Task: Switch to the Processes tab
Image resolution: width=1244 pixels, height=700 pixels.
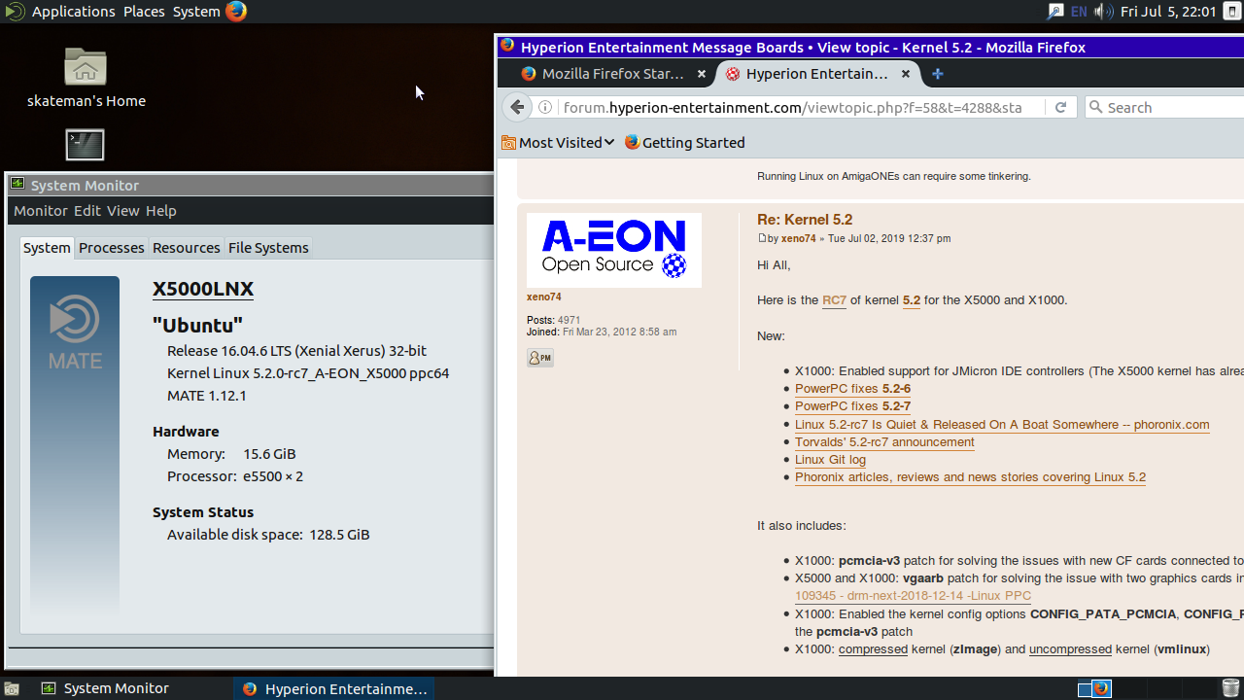Action: (112, 248)
